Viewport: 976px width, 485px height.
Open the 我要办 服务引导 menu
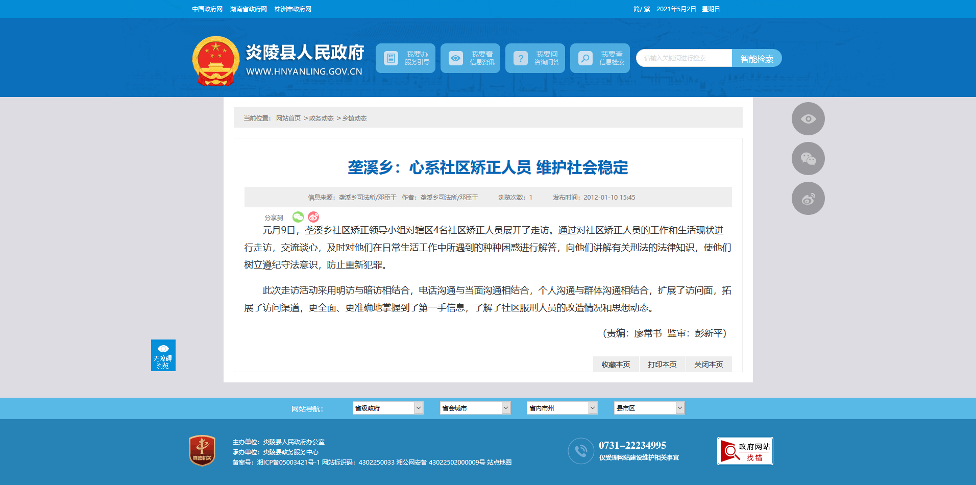(x=405, y=58)
